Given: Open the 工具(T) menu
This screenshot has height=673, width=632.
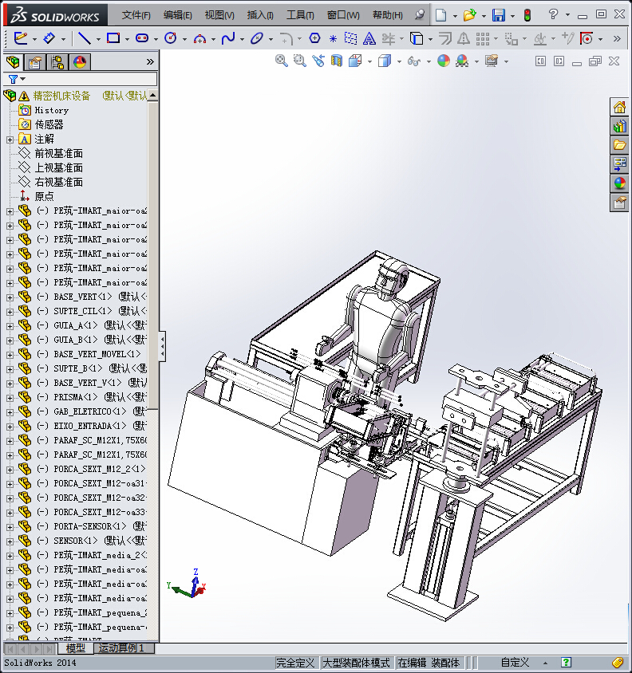Looking at the screenshot, I should (300, 15).
